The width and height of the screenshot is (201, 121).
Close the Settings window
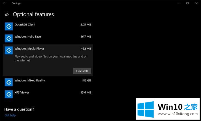click(196, 3)
